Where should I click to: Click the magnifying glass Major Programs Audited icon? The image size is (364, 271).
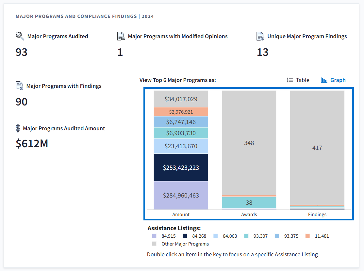click(x=20, y=36)
